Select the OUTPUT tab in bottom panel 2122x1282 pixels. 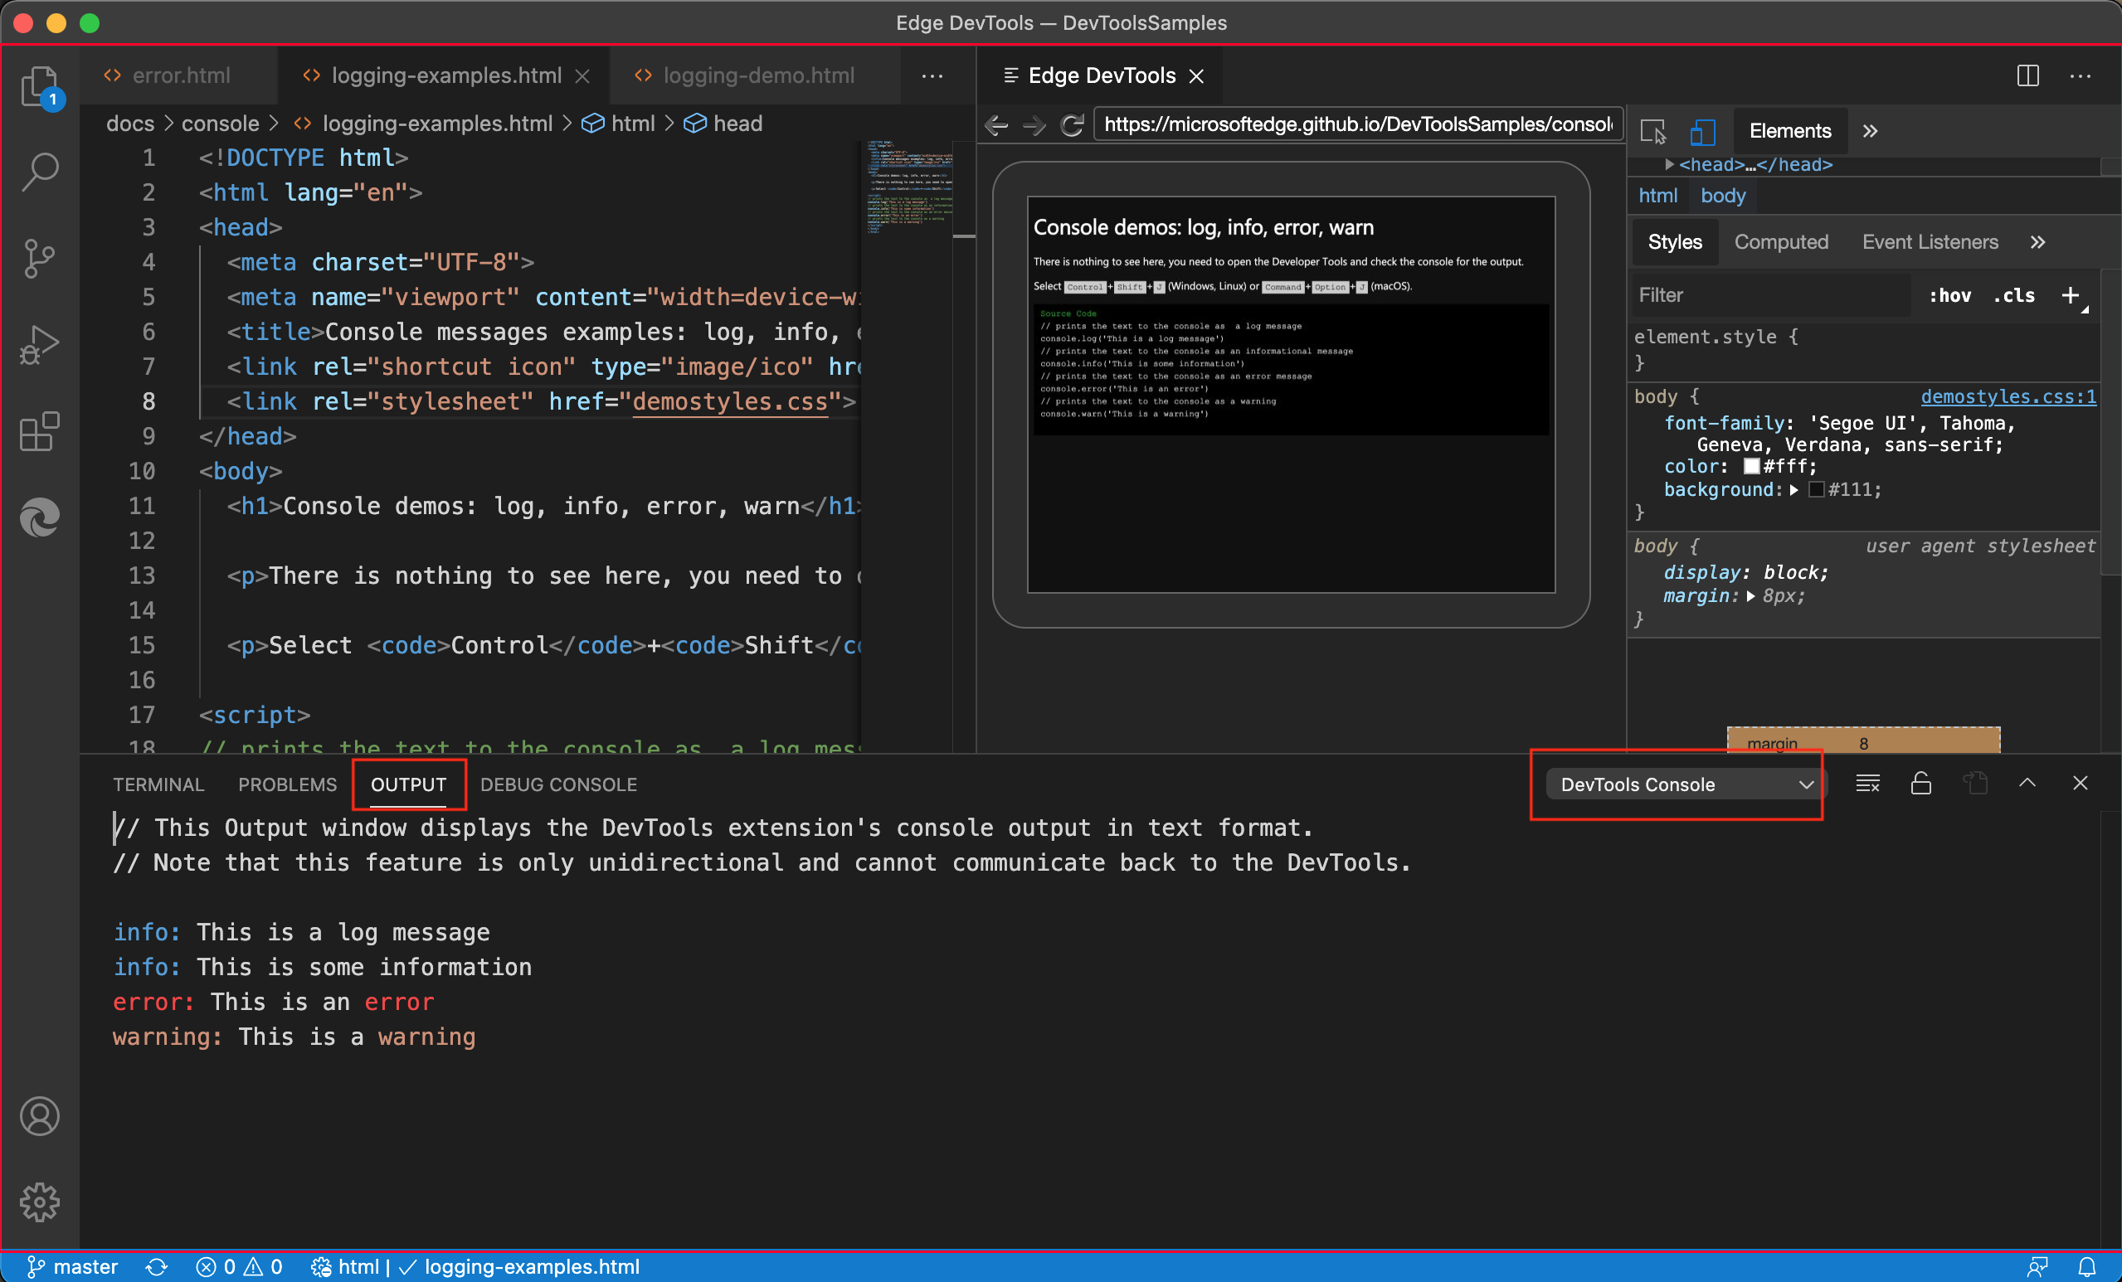coord(408,784)
